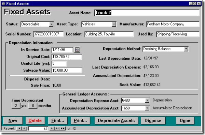The width and height of the screenshot is (205, 135).
Task: Click the Time Depreciated years box
Action: 16,106
